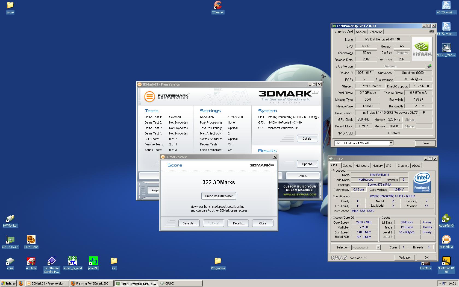
Task: Switch to Caches tab in CPU-Z
Action: point(347,166)
